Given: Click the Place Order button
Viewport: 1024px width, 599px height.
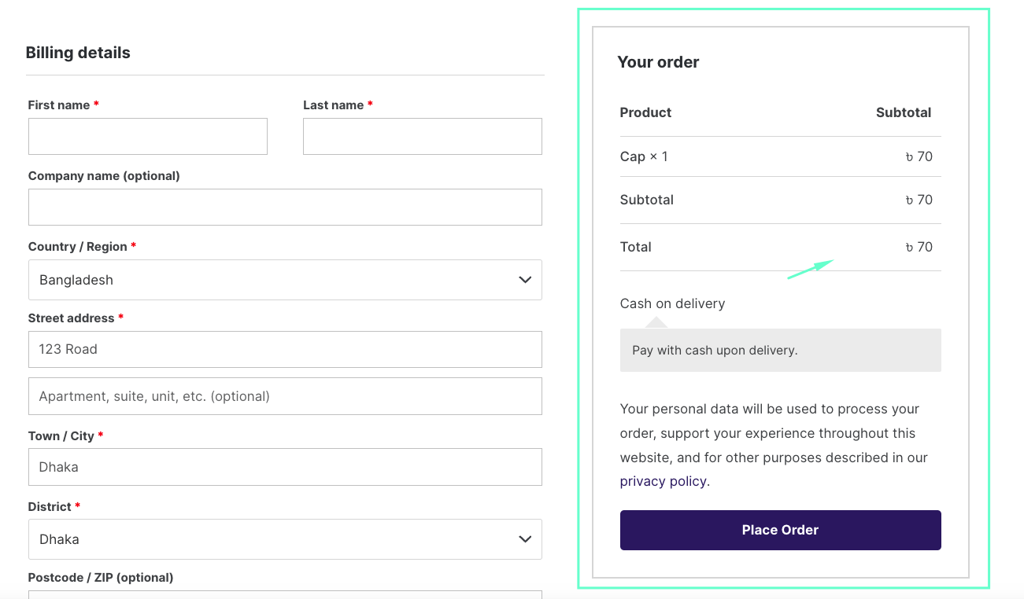Looking at the screenshot, I should [780, 530].
